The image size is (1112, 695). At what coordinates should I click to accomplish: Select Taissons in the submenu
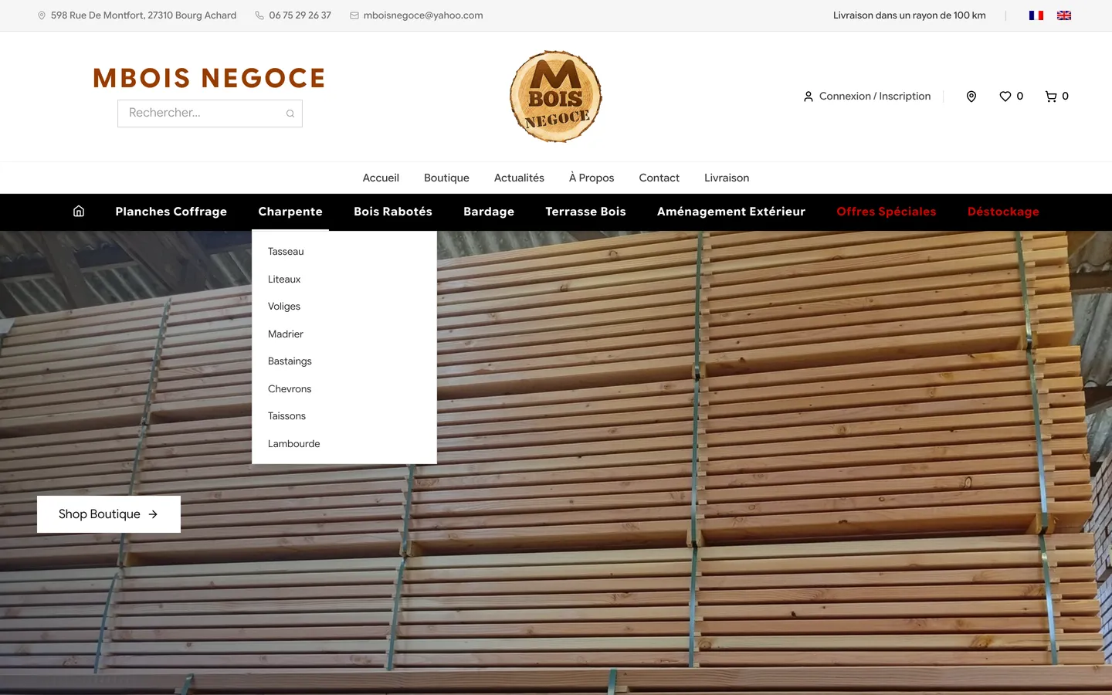click(x=286, y=416)
